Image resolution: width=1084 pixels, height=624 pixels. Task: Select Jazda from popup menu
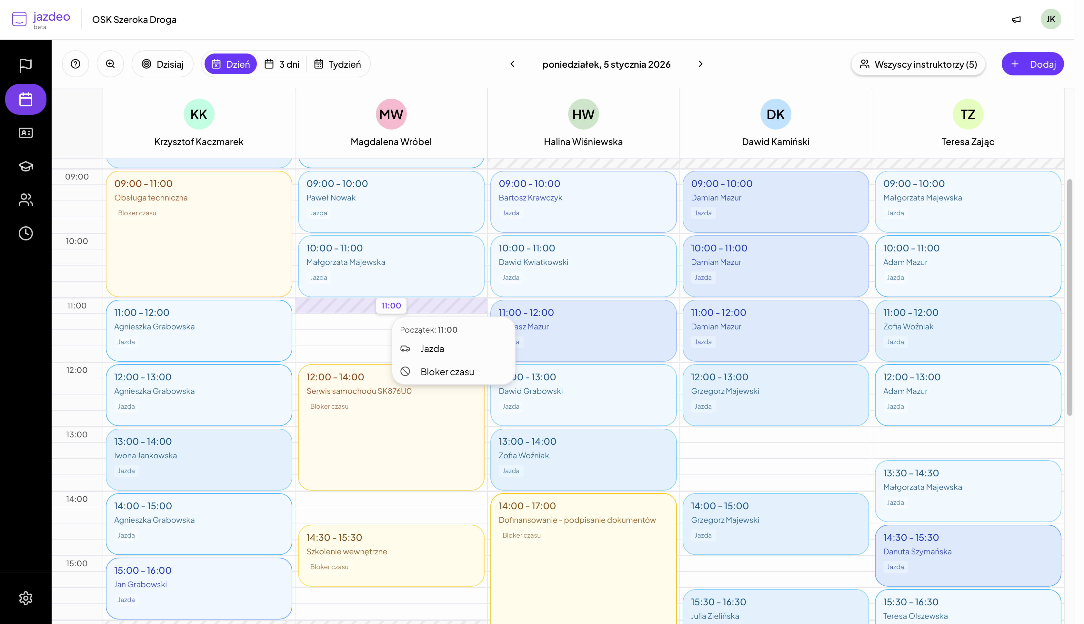[432, 348]
